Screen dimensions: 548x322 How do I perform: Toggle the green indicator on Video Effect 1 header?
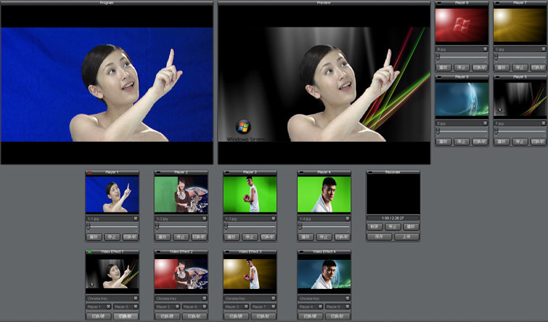(90, 251)
